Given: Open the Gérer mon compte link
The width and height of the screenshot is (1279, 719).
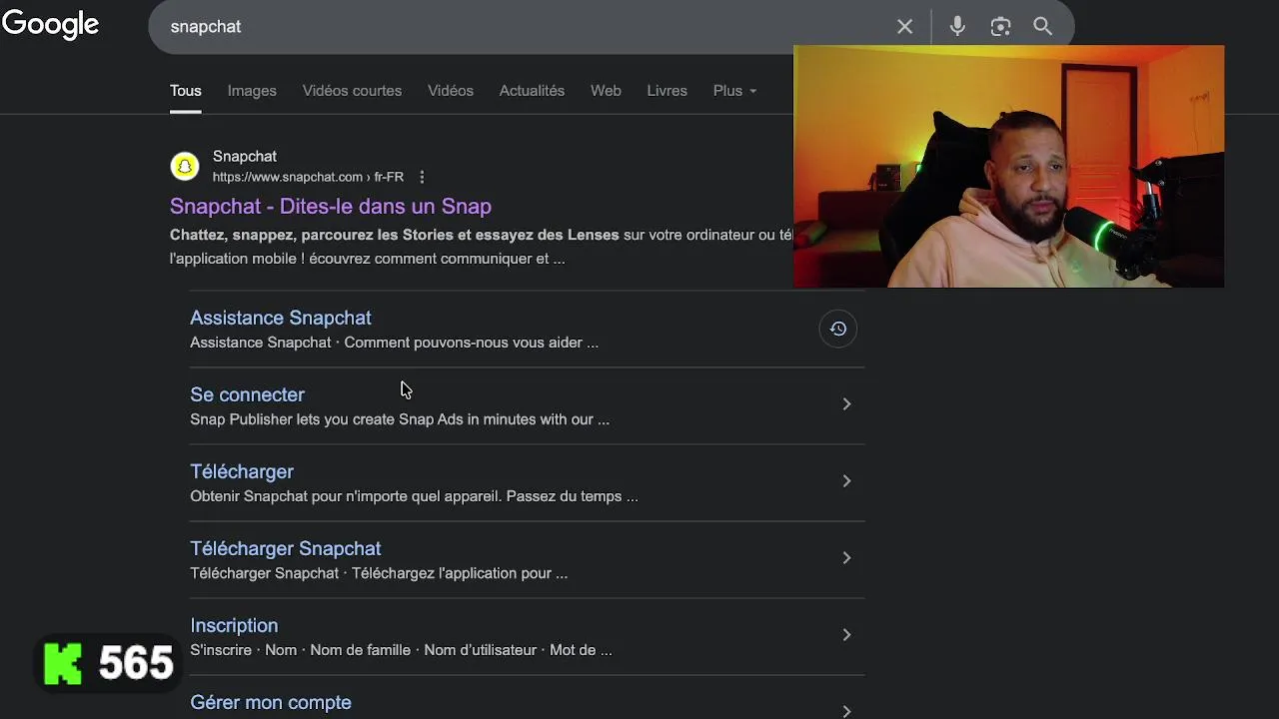Looking at the screenshot, I should 271,702.
